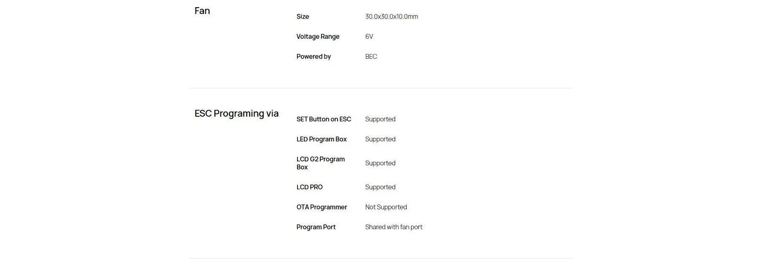Click the OTA Programmer label
This screenshot has height=268, width=759.
pos(321,207)
